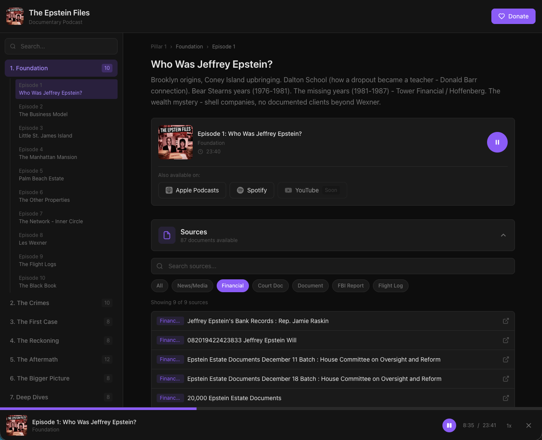Show only Flight Log sources
Viewport: 542px width, 440px height.
(x=391, y=286)
